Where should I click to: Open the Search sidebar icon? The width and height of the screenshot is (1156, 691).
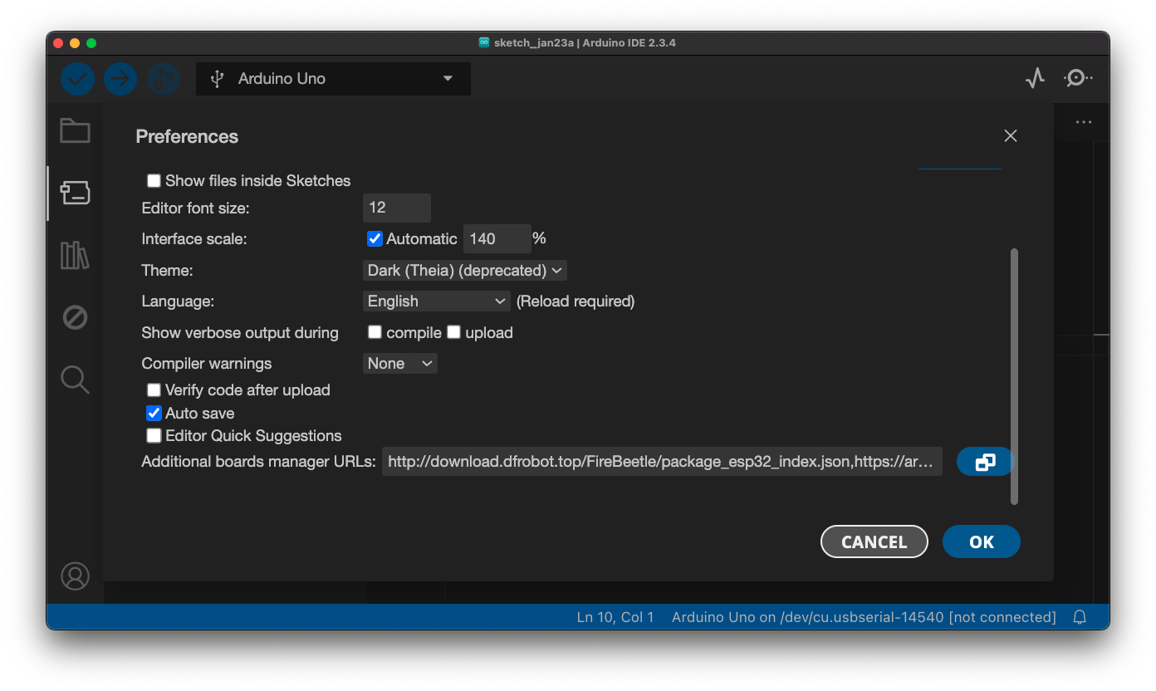[x=75, y=380]
